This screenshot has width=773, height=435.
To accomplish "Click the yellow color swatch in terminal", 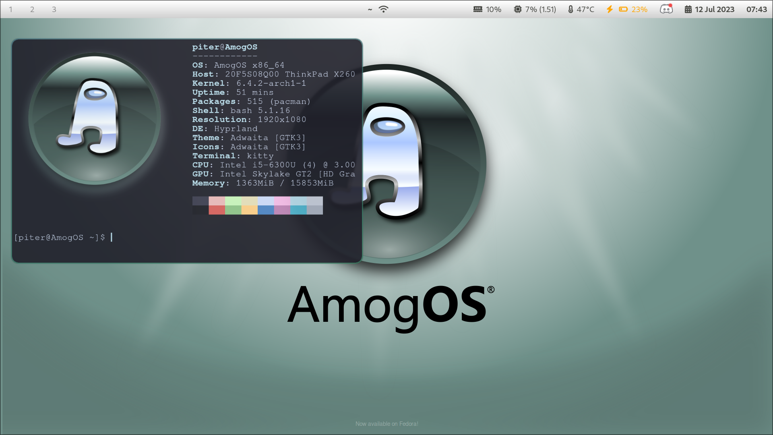I will (249, 210).
